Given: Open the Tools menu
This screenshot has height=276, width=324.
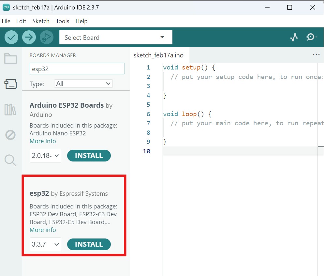Looking at the screenshot, I should tap(62, 21).
